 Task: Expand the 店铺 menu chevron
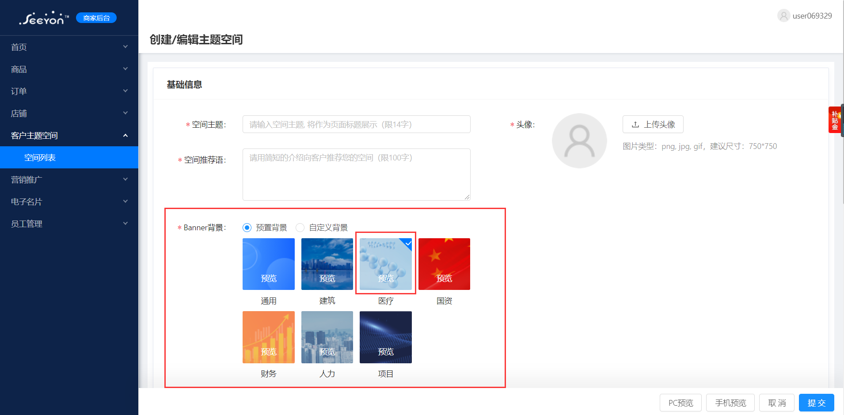(125, 113)
